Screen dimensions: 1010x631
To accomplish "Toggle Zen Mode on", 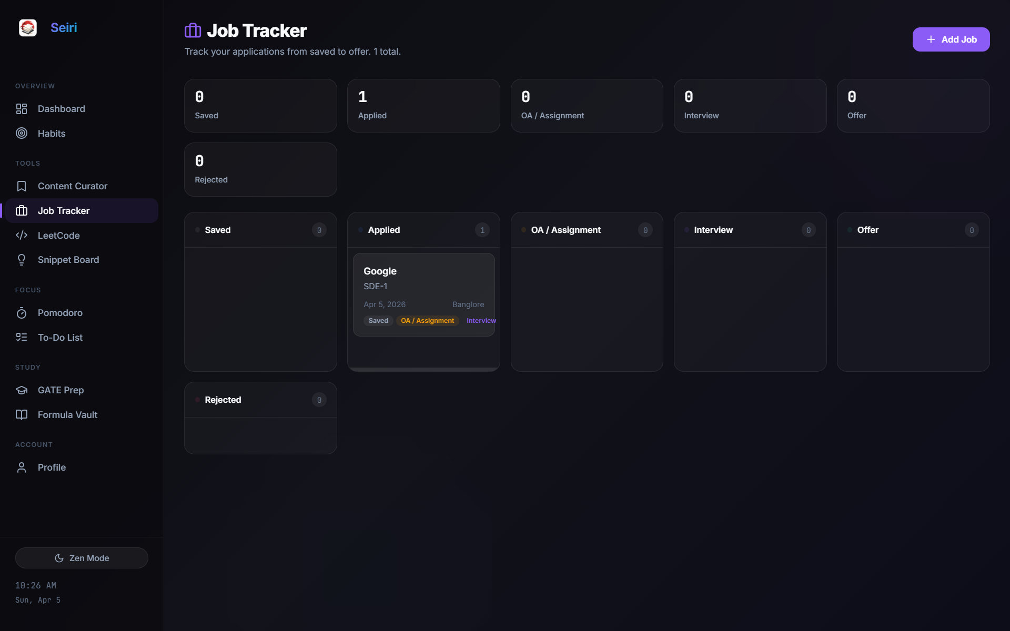I will click(x=82, y=558).
